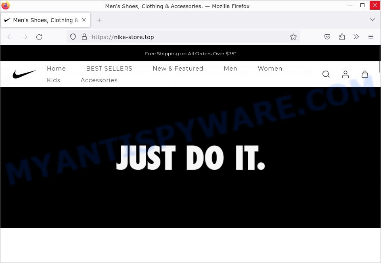Click the Save to Pocket icon
Screen dimensions: 381x263
tap(327, 37)
